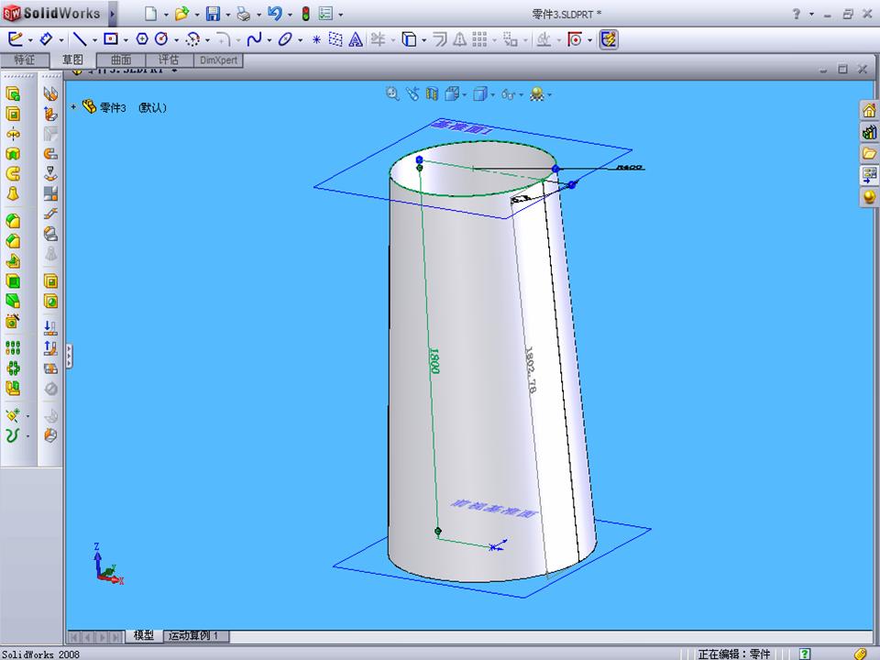The height and width of the screenshot is (660, 880).
Task: Select the Point sketch tool
Action: click(x=316, y=39)
